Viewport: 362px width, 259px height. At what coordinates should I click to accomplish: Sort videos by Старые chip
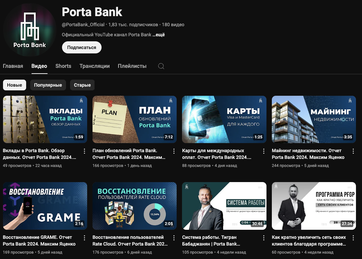pyautogui.click(x=82, y=85)
